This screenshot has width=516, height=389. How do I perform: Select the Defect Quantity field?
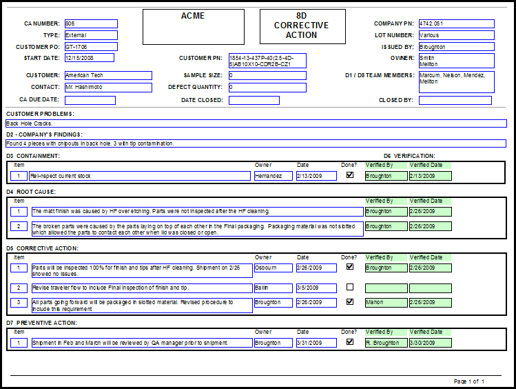(x=267, y=88)
